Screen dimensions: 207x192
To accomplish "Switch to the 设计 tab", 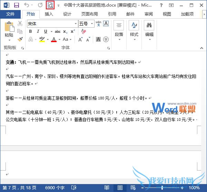I will coord(67,14).
